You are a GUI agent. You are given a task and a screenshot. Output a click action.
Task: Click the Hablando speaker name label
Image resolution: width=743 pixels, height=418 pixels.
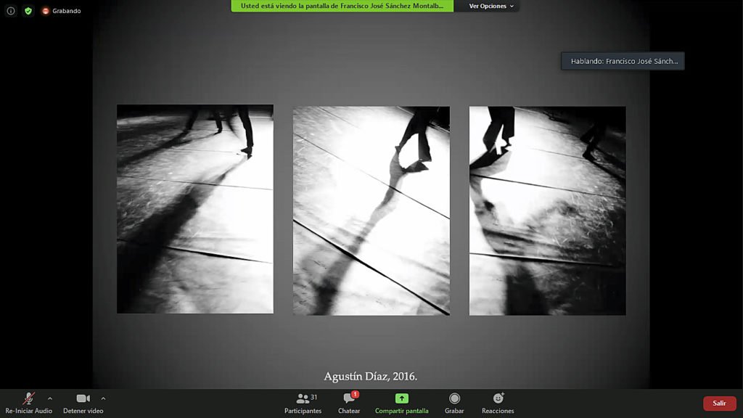pyautogui.click(x=623, y=62)
